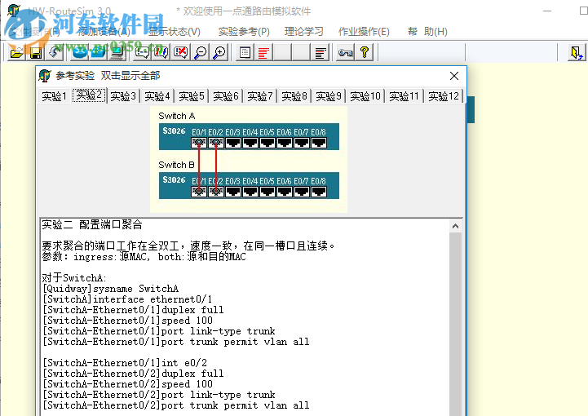Switch to the 实验1 tab

tap(54, 96)
